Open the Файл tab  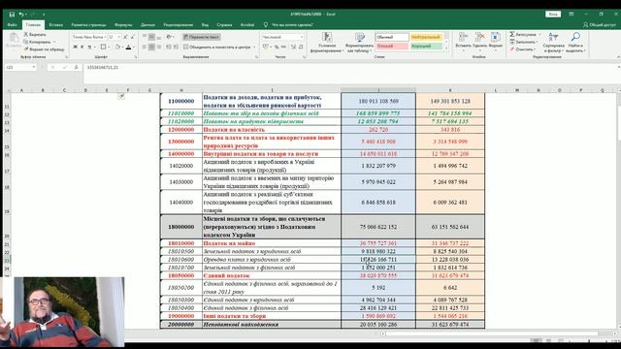(x=12, y=25)
